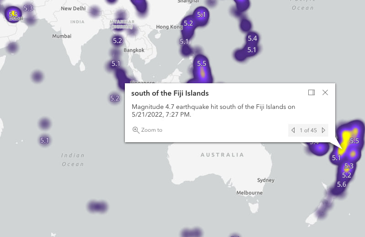The image size is (365, 237).
Task: Close the Fiji Islands popup
Action: 325,92
